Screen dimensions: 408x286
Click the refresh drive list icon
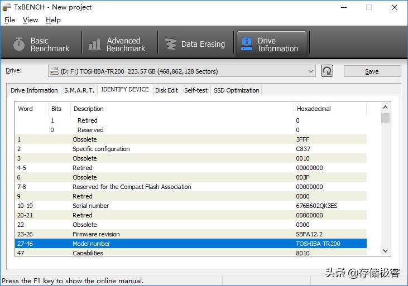pos(327,71)
